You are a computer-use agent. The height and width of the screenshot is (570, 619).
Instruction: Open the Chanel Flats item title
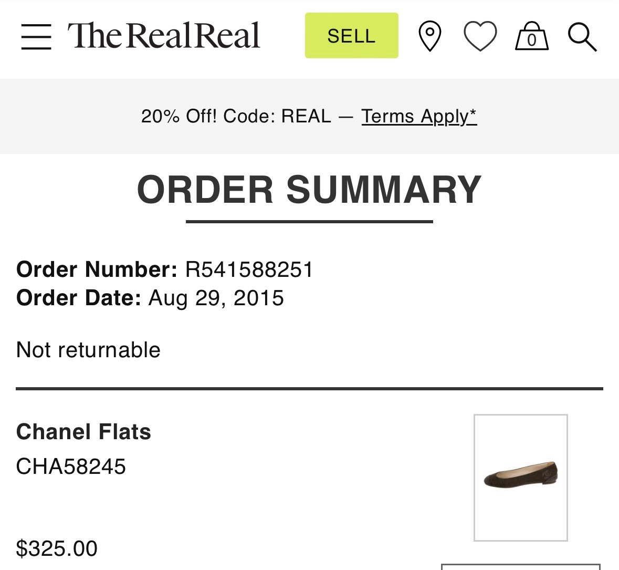pyautogui.click(x=83, y=431)
